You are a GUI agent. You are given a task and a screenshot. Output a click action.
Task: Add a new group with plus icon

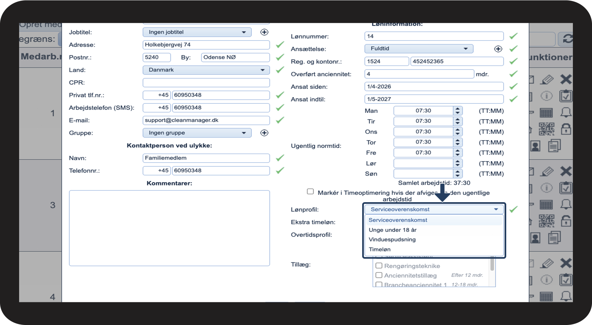[264, 133]
